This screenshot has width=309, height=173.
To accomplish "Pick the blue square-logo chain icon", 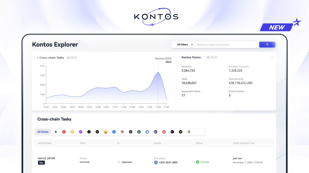I will [114, 132].
